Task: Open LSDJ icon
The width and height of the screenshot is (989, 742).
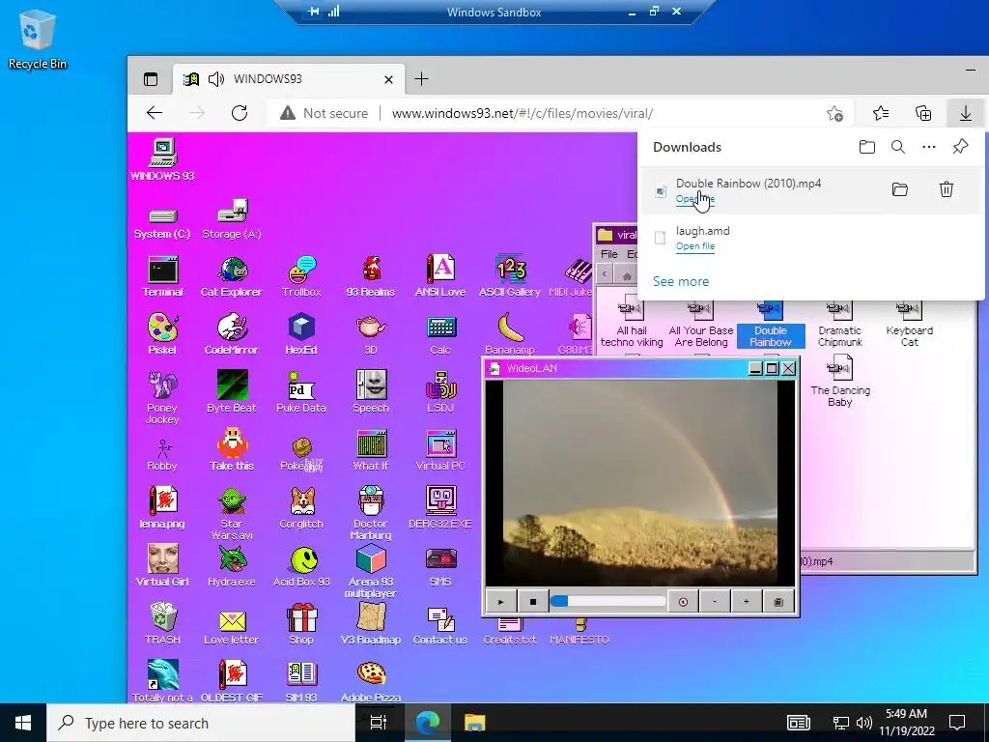Action: tap(440, 392)
